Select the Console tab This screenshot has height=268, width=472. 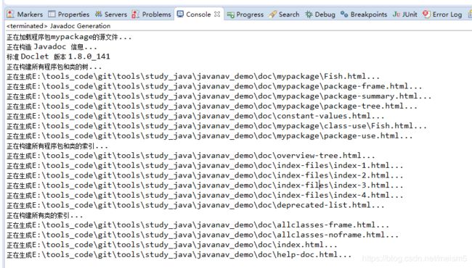[x=198, y=14]
